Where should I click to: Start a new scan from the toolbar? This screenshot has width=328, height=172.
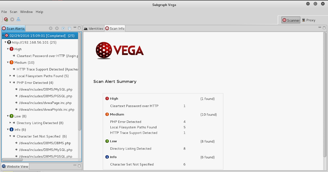(x=6, y=19)
